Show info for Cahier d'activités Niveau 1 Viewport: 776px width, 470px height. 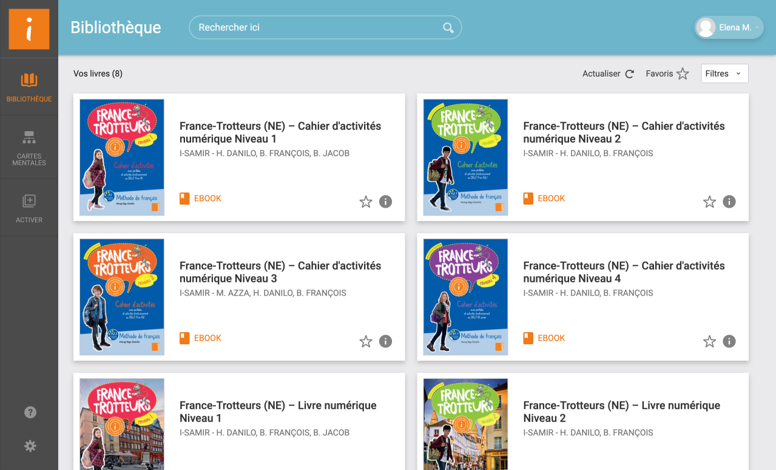click(385, 202)
